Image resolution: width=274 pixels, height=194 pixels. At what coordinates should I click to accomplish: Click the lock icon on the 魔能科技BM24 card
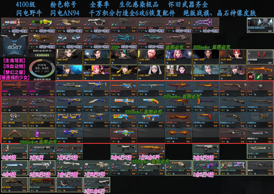64,95
